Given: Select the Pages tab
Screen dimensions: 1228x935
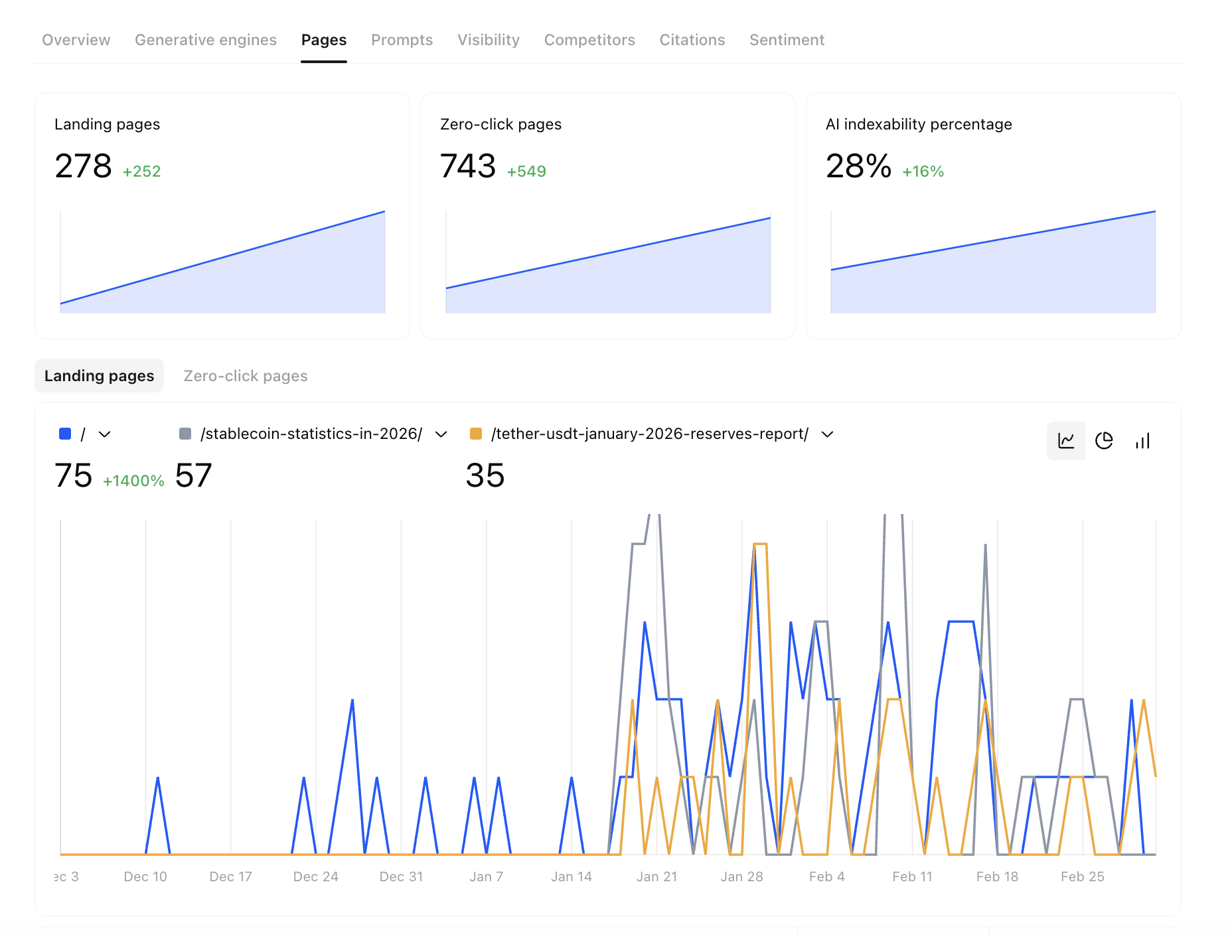Looking at the screenshot, I should [324, 40].
